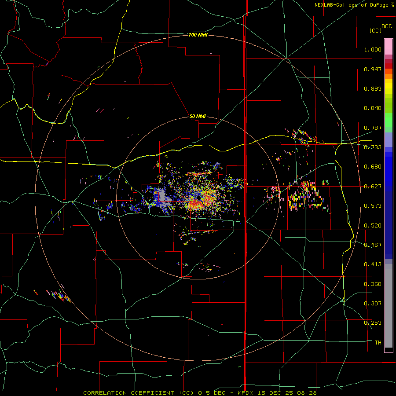Pick the yellow segment of the color bar

(389, 86)
